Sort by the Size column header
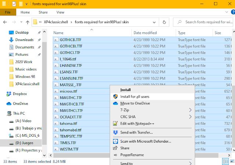 [x=218, y=33]
